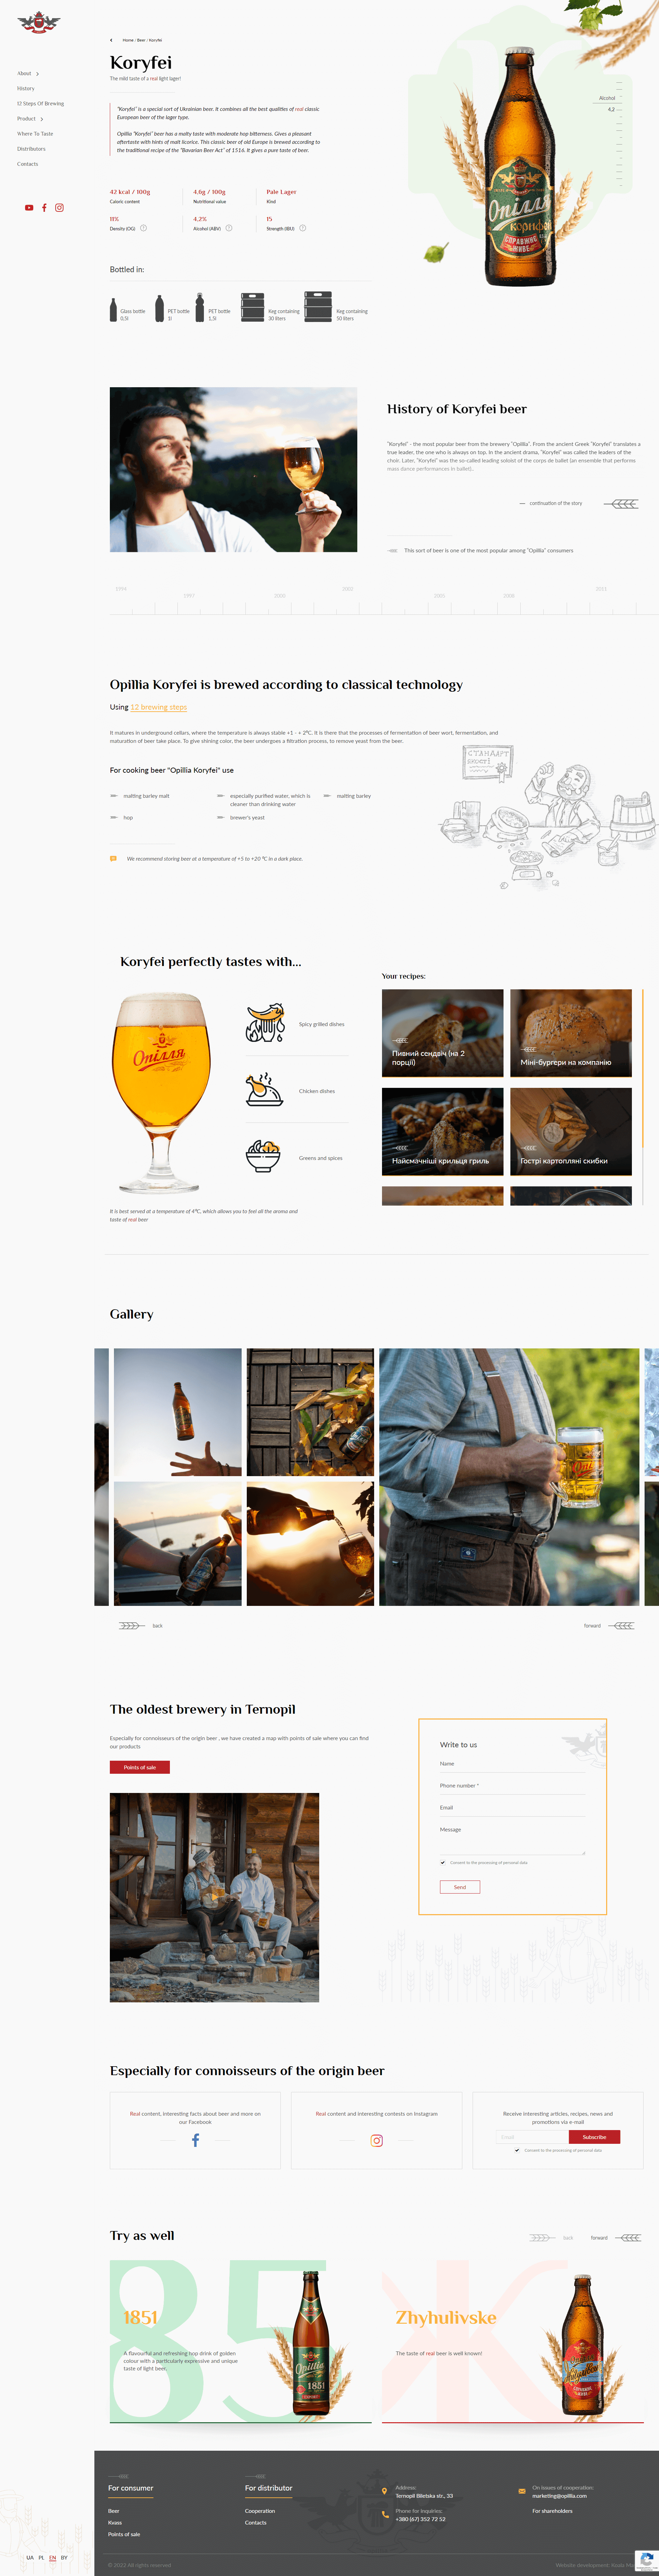Toggle the consent checkbox in the Write to us form

click(443, 1862)
